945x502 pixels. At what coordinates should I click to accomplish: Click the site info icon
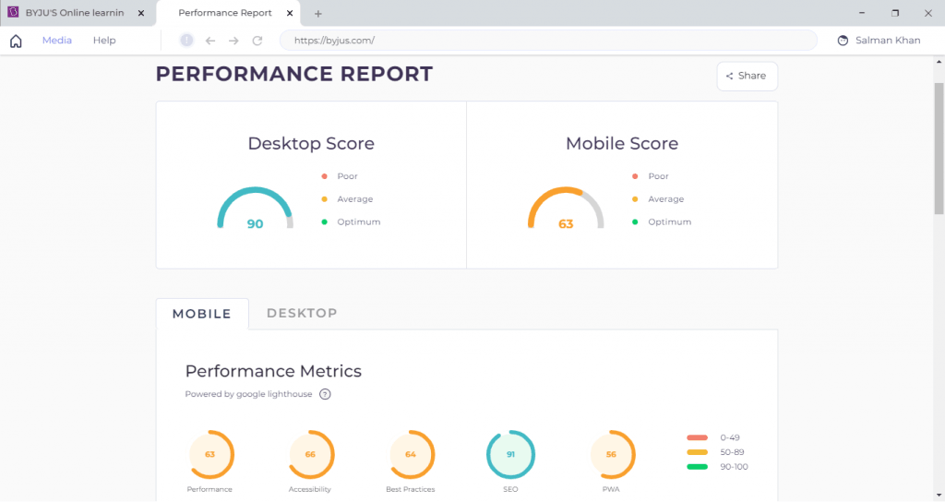(186, 41)
